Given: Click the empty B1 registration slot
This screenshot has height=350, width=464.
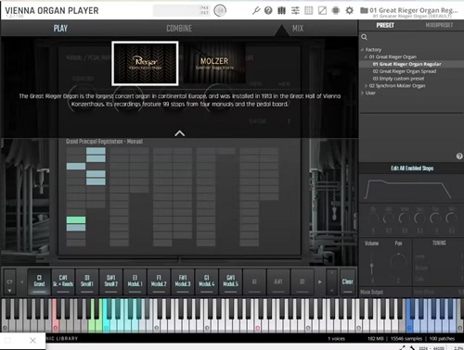Looking at the screenshot, I should tap(303, 281).
